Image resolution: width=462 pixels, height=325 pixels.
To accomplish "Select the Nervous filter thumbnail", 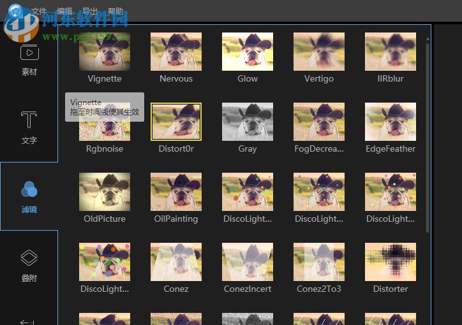I will coord(176,52).
